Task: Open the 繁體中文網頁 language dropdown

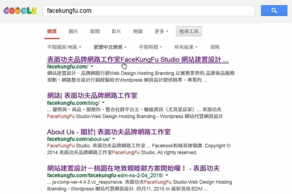Action: point(110,47)
